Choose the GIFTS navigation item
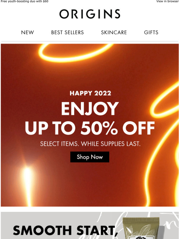Screen dimensions: 179x239 pyautogui.click(x=151, y=32)
